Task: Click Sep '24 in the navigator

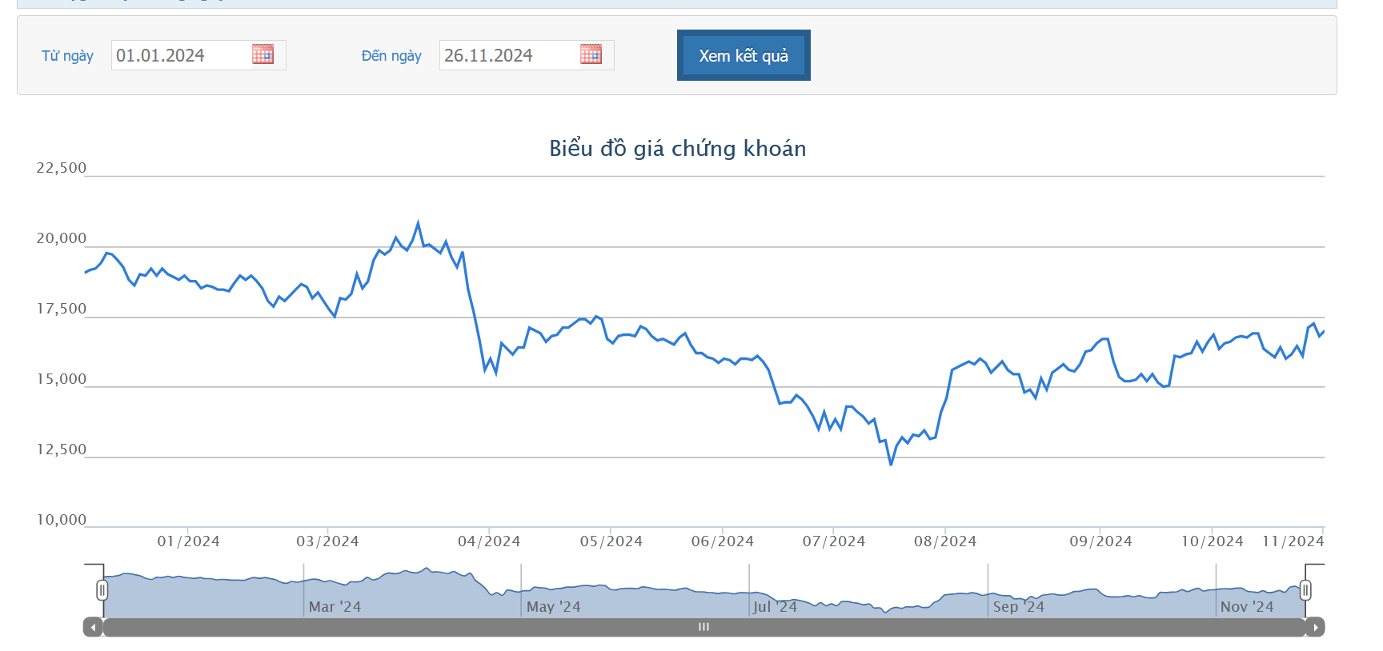Action: click(1018, 607)
